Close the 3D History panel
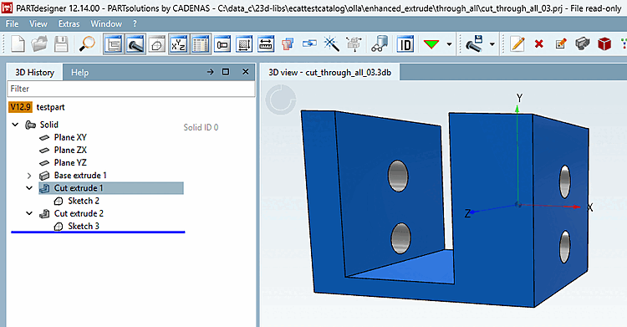 pos(246,72)
